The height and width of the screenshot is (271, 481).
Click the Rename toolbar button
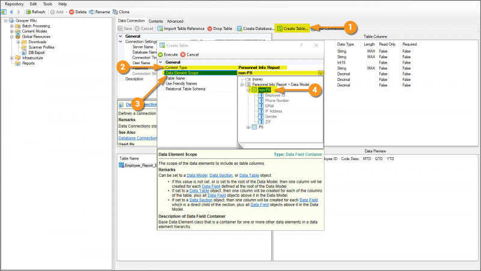[x=99, y=12]
